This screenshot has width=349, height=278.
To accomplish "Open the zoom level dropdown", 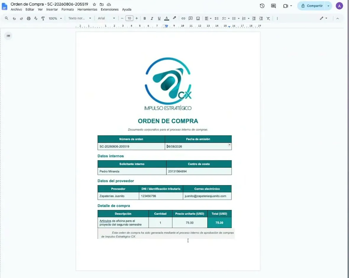I will pyautogui.click(x=55, y=18).
